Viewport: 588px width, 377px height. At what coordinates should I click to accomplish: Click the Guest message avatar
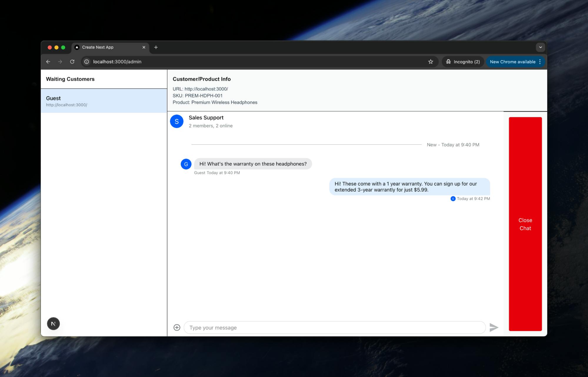pos(186,164)
